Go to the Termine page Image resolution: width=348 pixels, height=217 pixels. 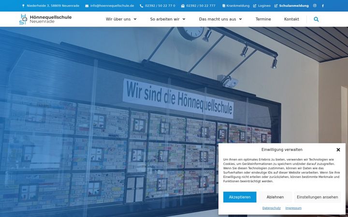pos(263,19)
